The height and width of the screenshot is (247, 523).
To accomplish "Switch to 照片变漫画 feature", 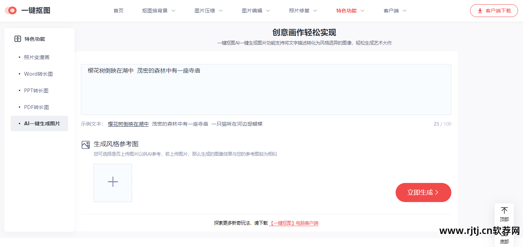I will pos(37,57).
